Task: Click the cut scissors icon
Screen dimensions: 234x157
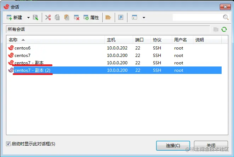Action: click(x=48, y=18)
